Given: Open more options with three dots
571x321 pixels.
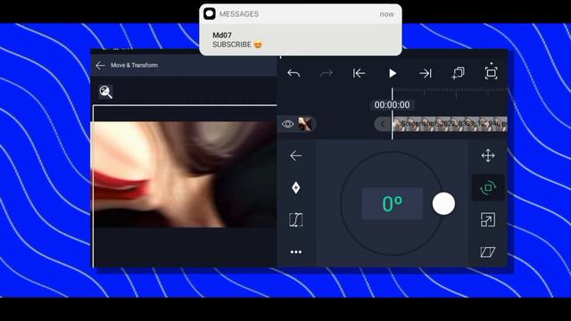Looking at the screenshot, I should (x=296, y=251).
